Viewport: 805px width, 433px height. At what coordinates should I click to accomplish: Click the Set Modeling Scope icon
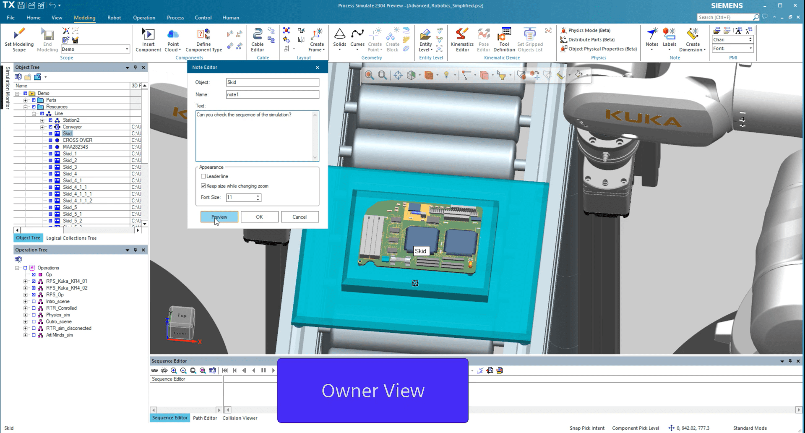(x=18, y=39)
